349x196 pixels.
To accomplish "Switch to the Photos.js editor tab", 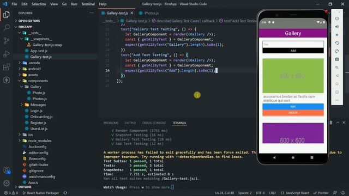I will (x=151, y=13).
